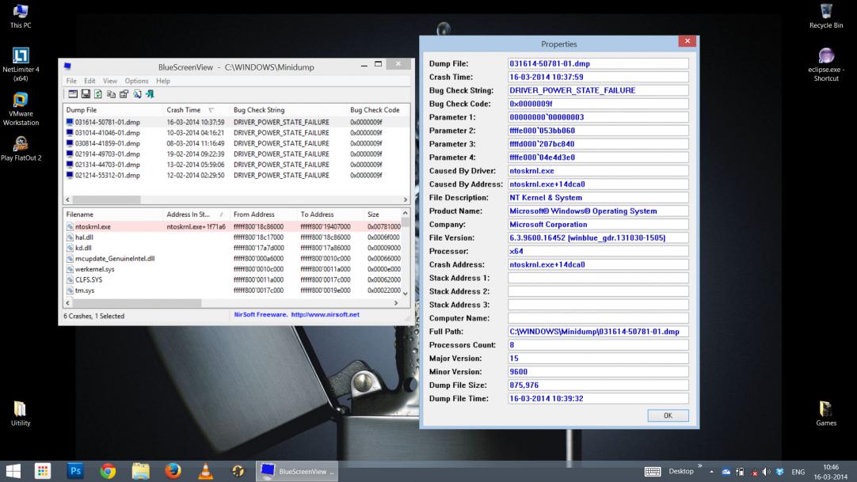857x482 pixels.
Task: Sort the crash list by the Crash Time column
Action: pos(182,109)
